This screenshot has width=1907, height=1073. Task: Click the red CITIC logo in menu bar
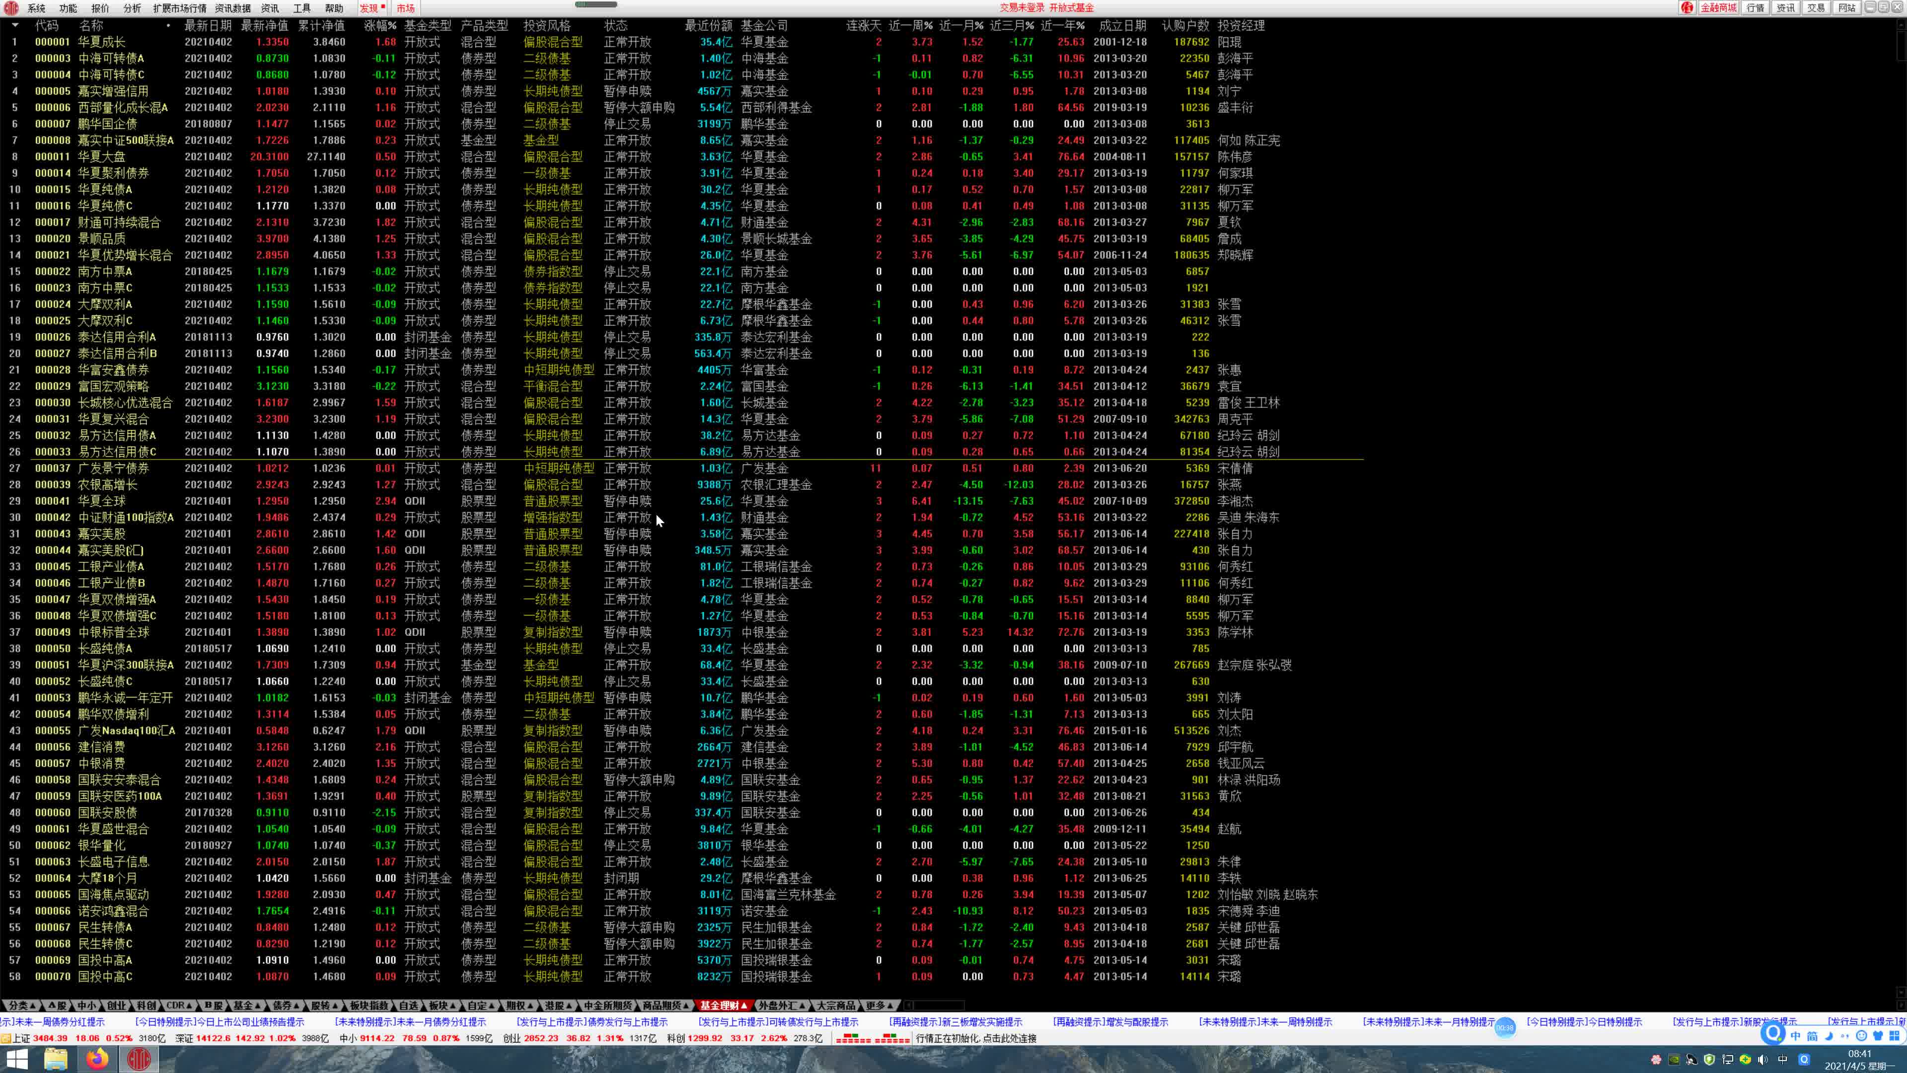(x=10, y=8)
